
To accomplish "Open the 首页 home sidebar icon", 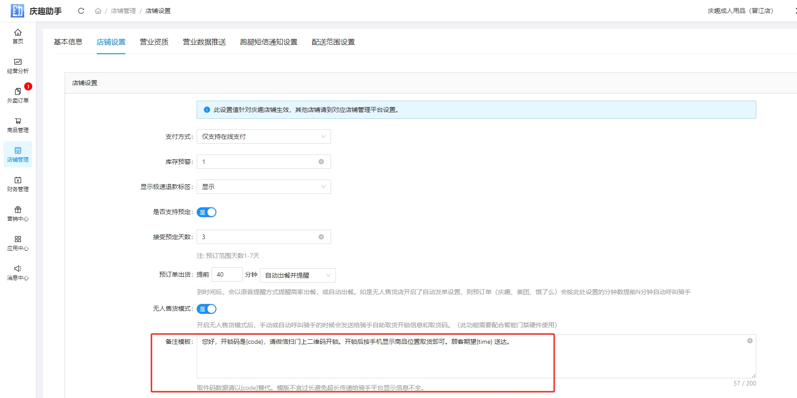I will [x=18, y=36].
